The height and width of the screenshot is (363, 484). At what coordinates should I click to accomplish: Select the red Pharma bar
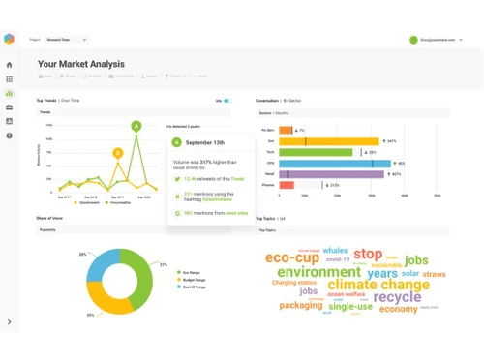(x=287, y=185)
